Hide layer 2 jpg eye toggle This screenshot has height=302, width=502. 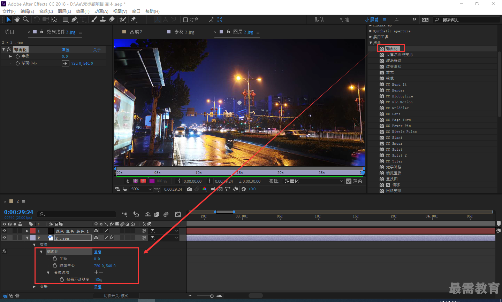click(5, 238)
